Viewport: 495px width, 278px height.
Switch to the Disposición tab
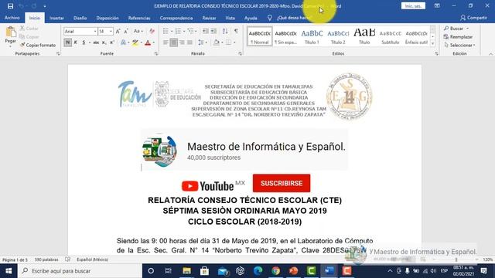[x=108, y=18]
